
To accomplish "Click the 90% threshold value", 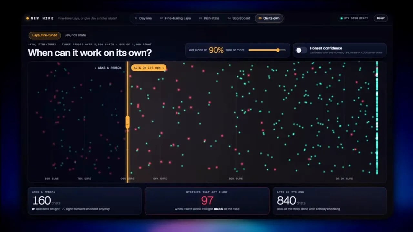I will tap(216, 50).
